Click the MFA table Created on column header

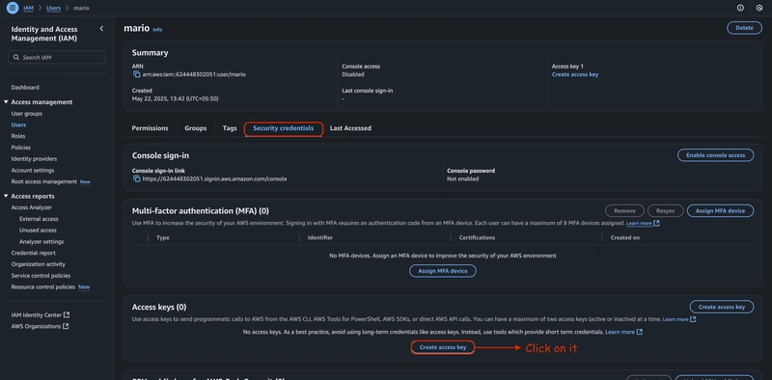click(x=625, y=238)
